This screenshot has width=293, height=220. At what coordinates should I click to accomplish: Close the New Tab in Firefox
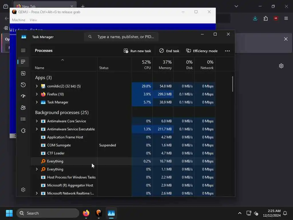(x=72, y=6)
